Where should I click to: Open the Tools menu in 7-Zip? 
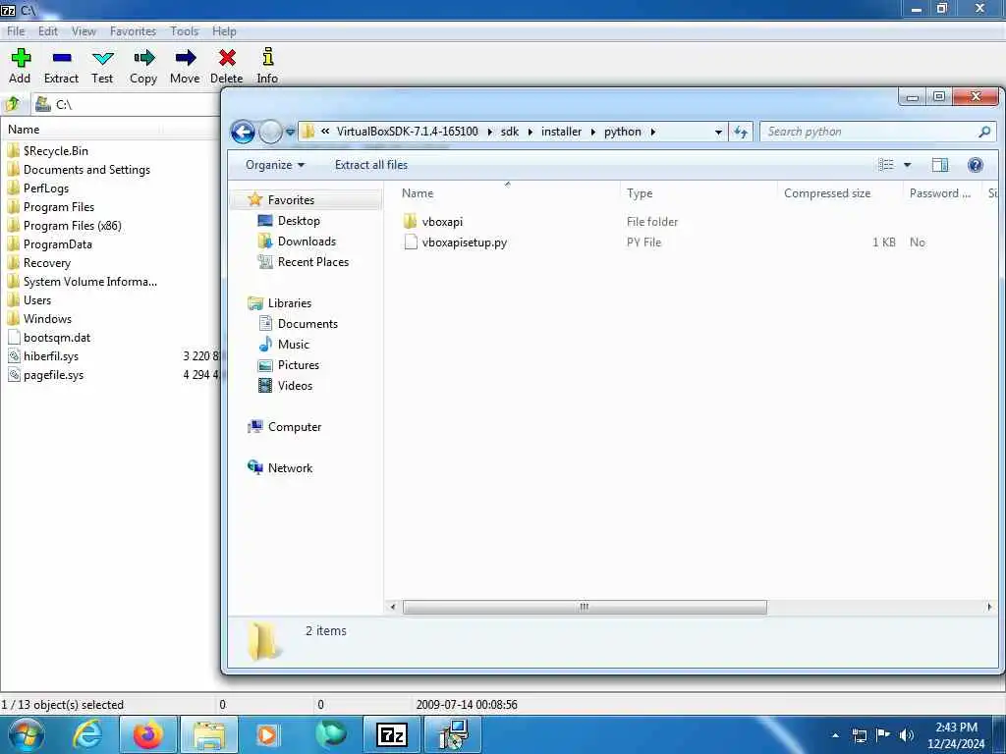(184, 30)
